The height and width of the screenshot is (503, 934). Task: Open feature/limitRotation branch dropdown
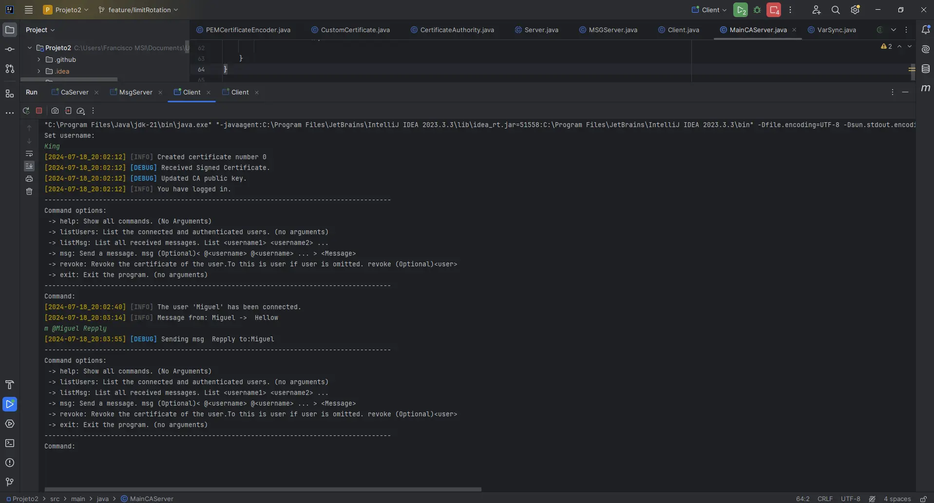point(138,10)
